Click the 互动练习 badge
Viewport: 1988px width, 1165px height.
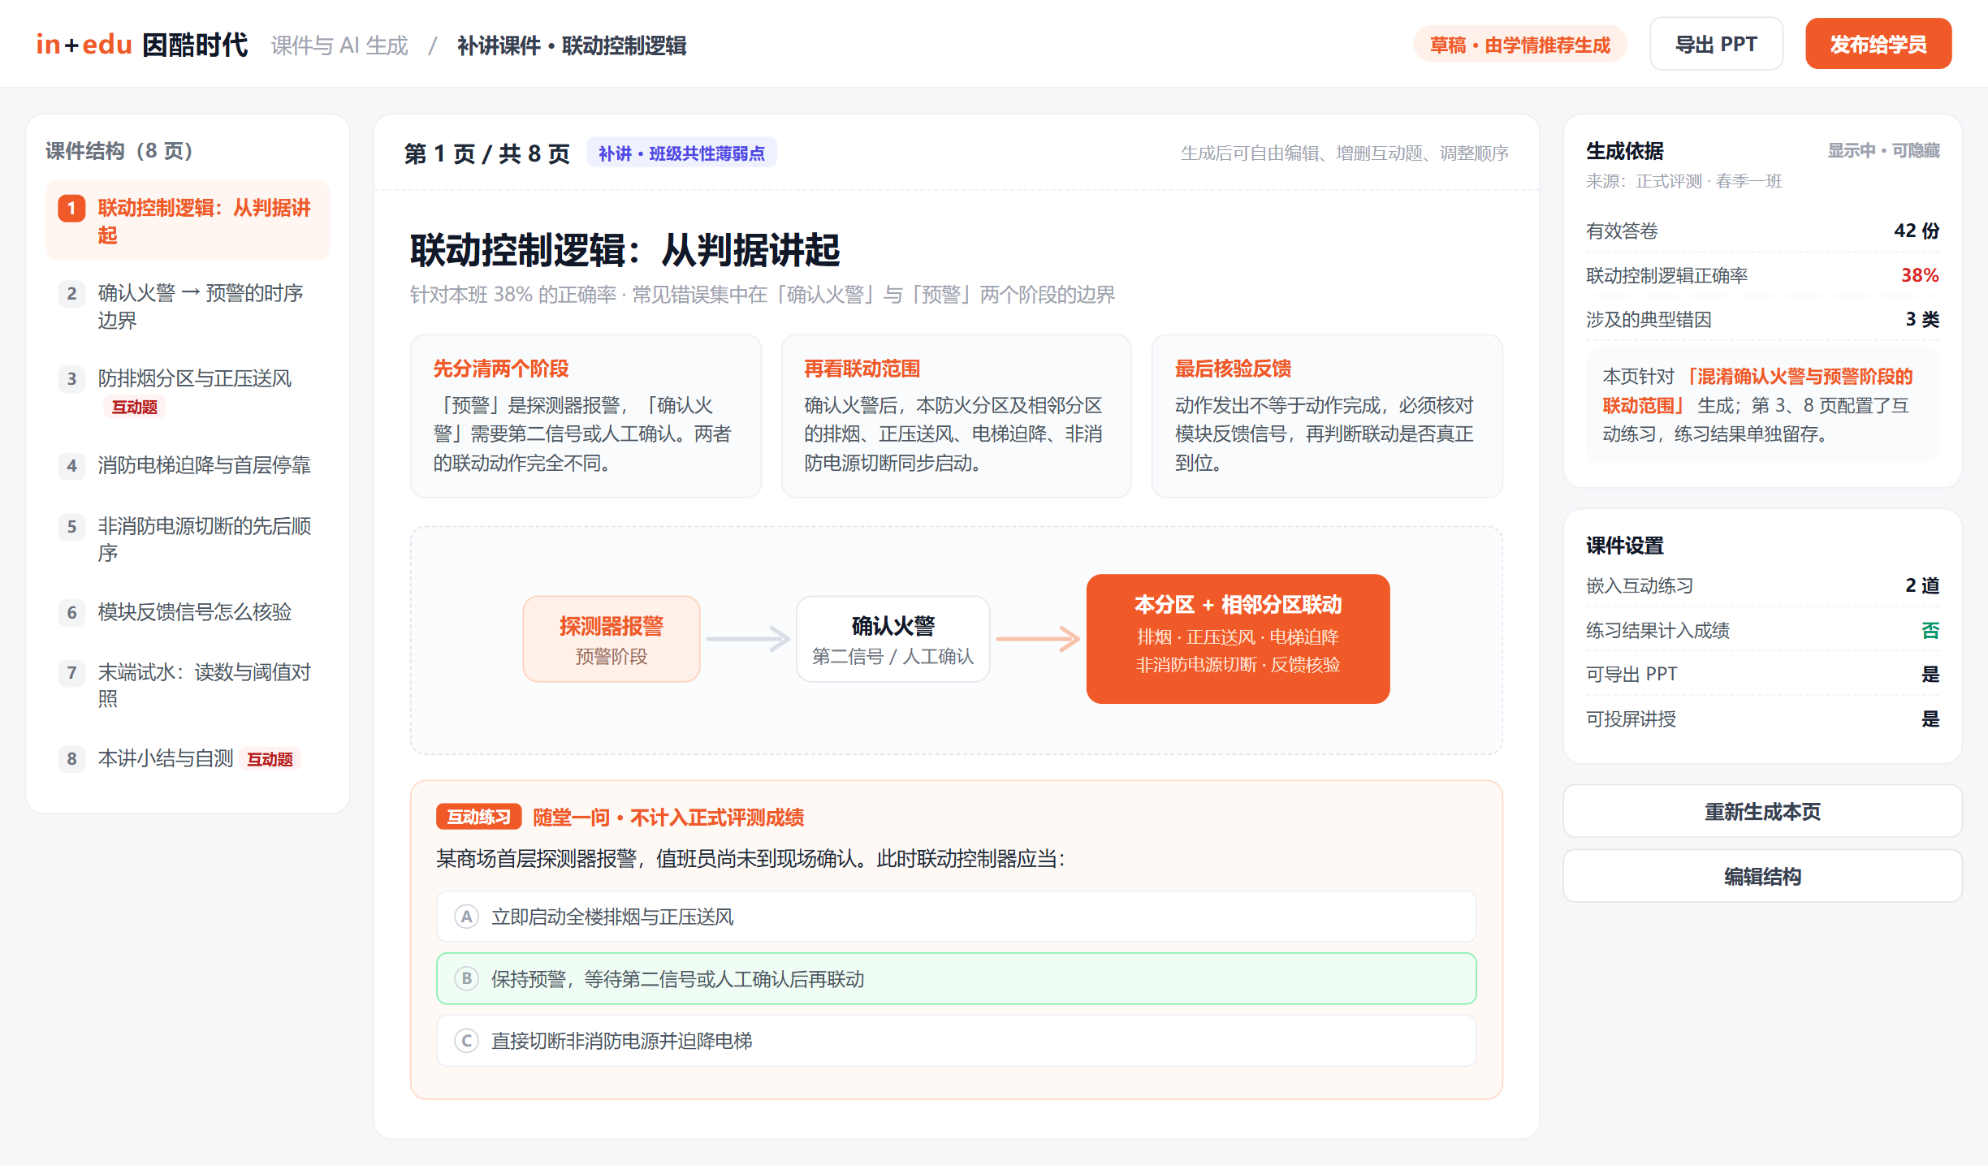click(478, 817)
